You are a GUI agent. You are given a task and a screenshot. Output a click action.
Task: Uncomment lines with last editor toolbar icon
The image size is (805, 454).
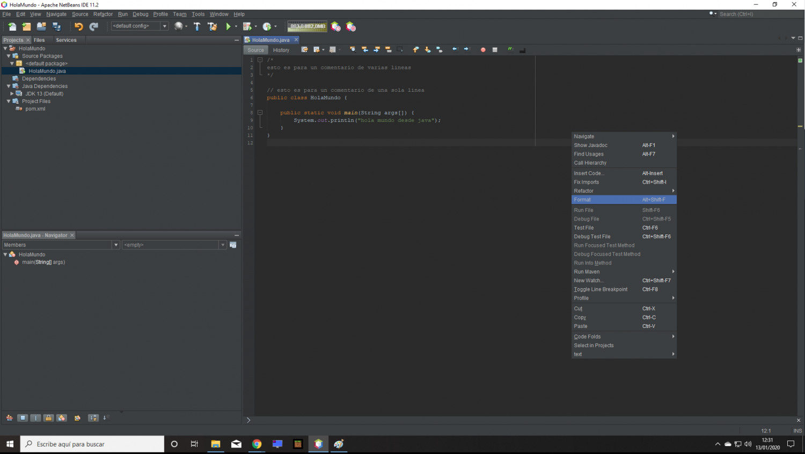coord(522,49)
